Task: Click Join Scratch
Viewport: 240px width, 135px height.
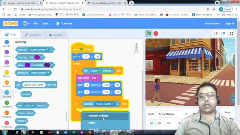Action: pos(212,23)
